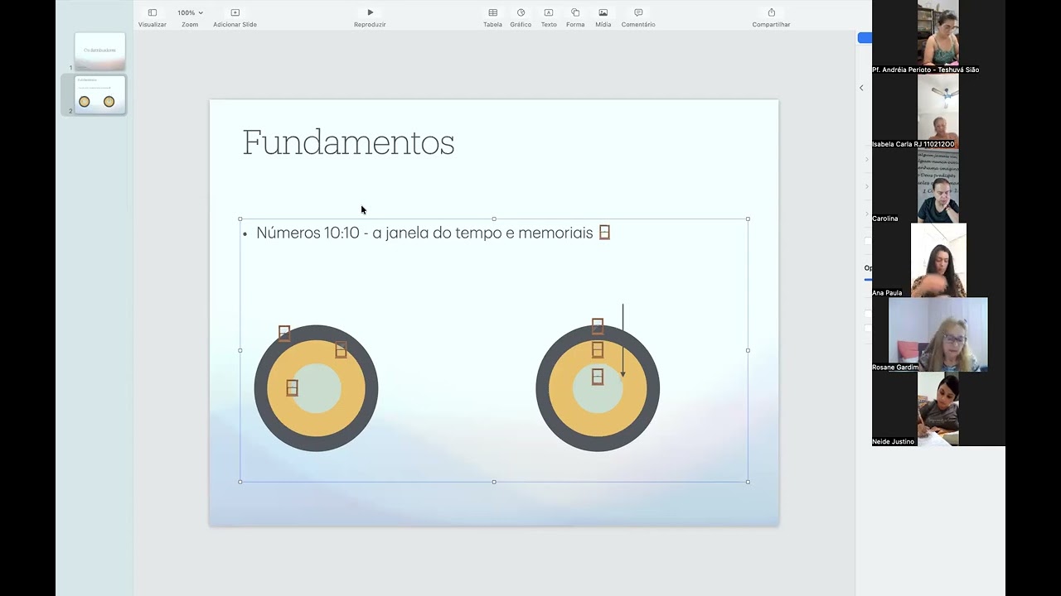
Task: Add a comment with Comentário
Action: coord(638,17)
